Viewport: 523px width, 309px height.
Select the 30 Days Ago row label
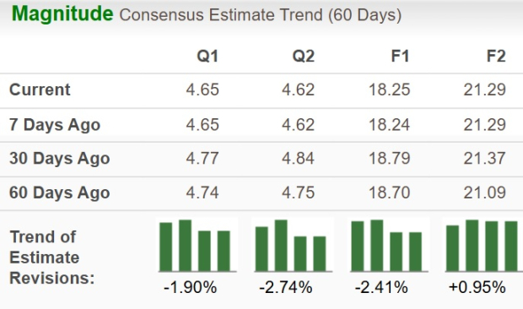tap(59, 159)
